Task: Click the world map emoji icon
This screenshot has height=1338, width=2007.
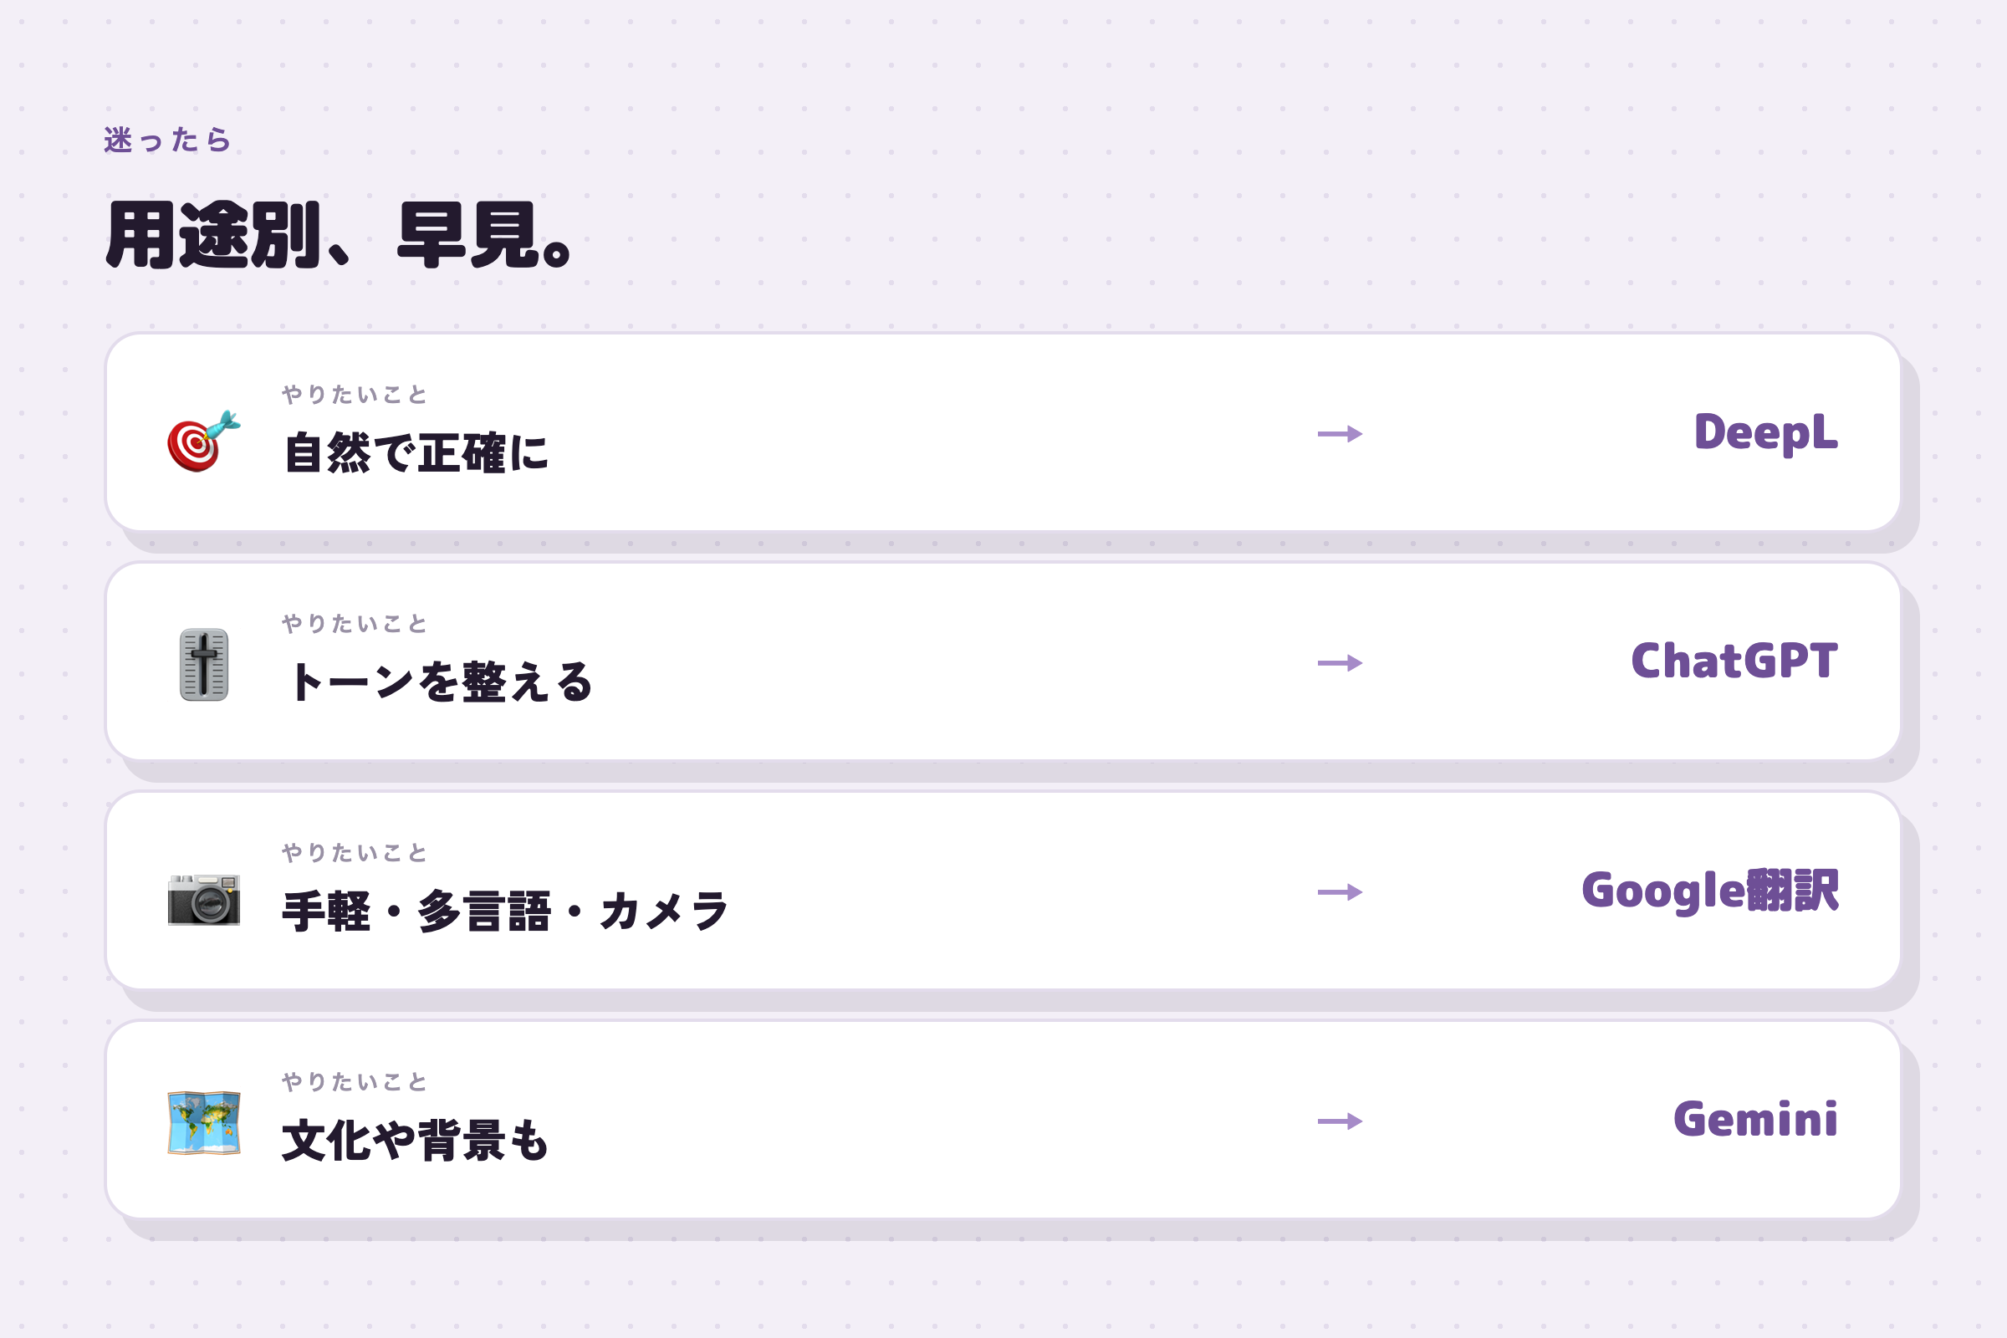Action: pyautogui.click(x=204, y=1123)
